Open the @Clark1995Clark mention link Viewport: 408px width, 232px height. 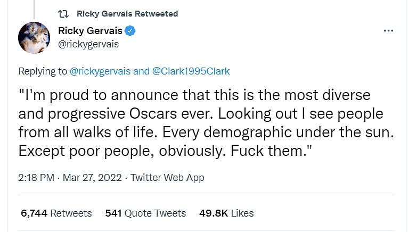click(x=191, y=71)
